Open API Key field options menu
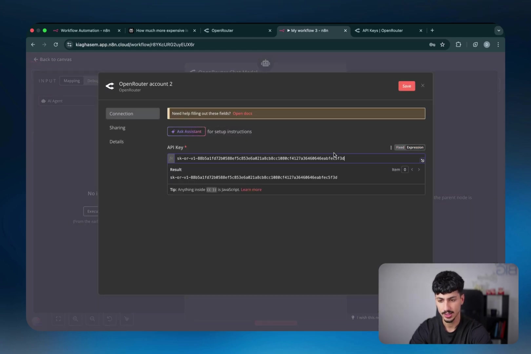Viewport: 531px width, 354px height. [391, 147]
